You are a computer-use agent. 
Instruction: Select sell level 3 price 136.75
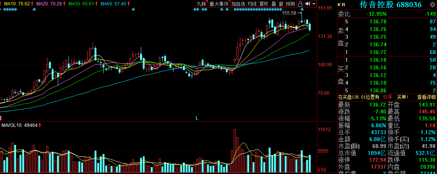click(377, 37)
